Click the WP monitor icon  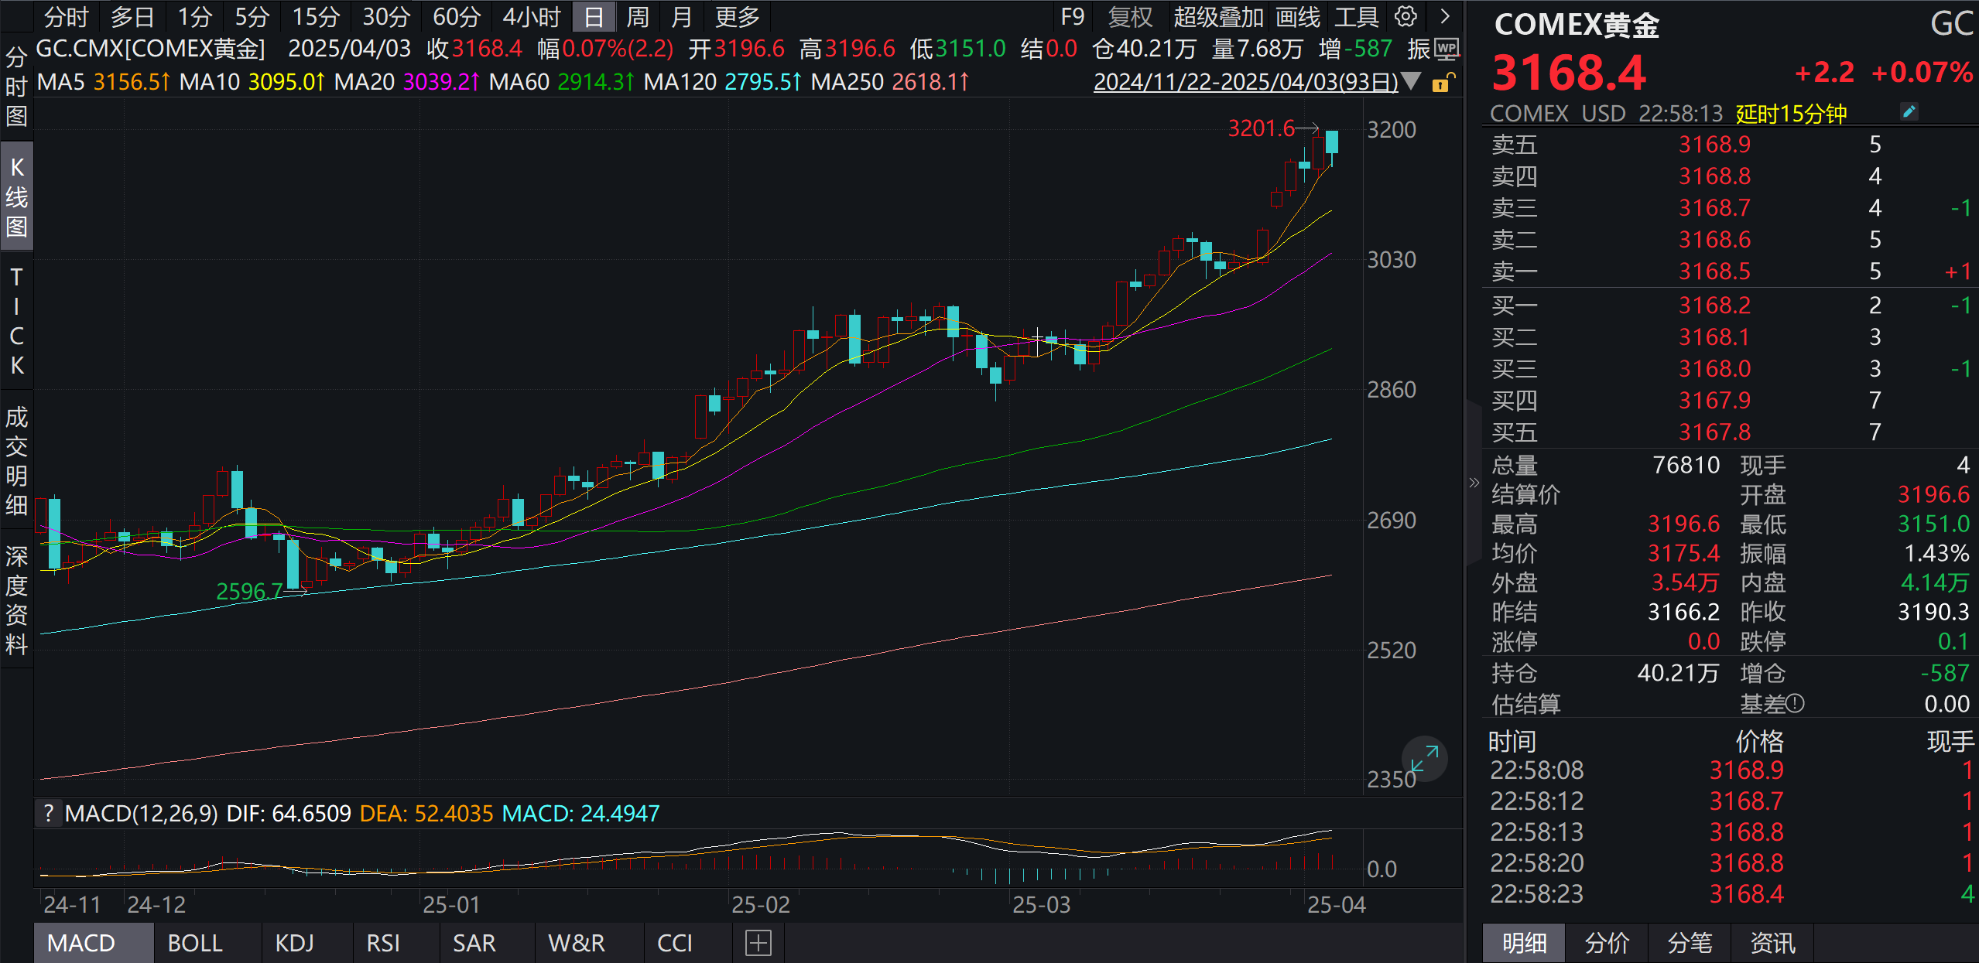pyautogui.click(x=1446, y=50)
